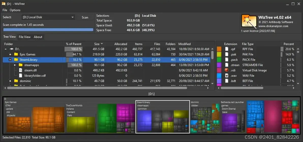Click the steamapps folder icon

pyautogui.click(x=21, y=65)
